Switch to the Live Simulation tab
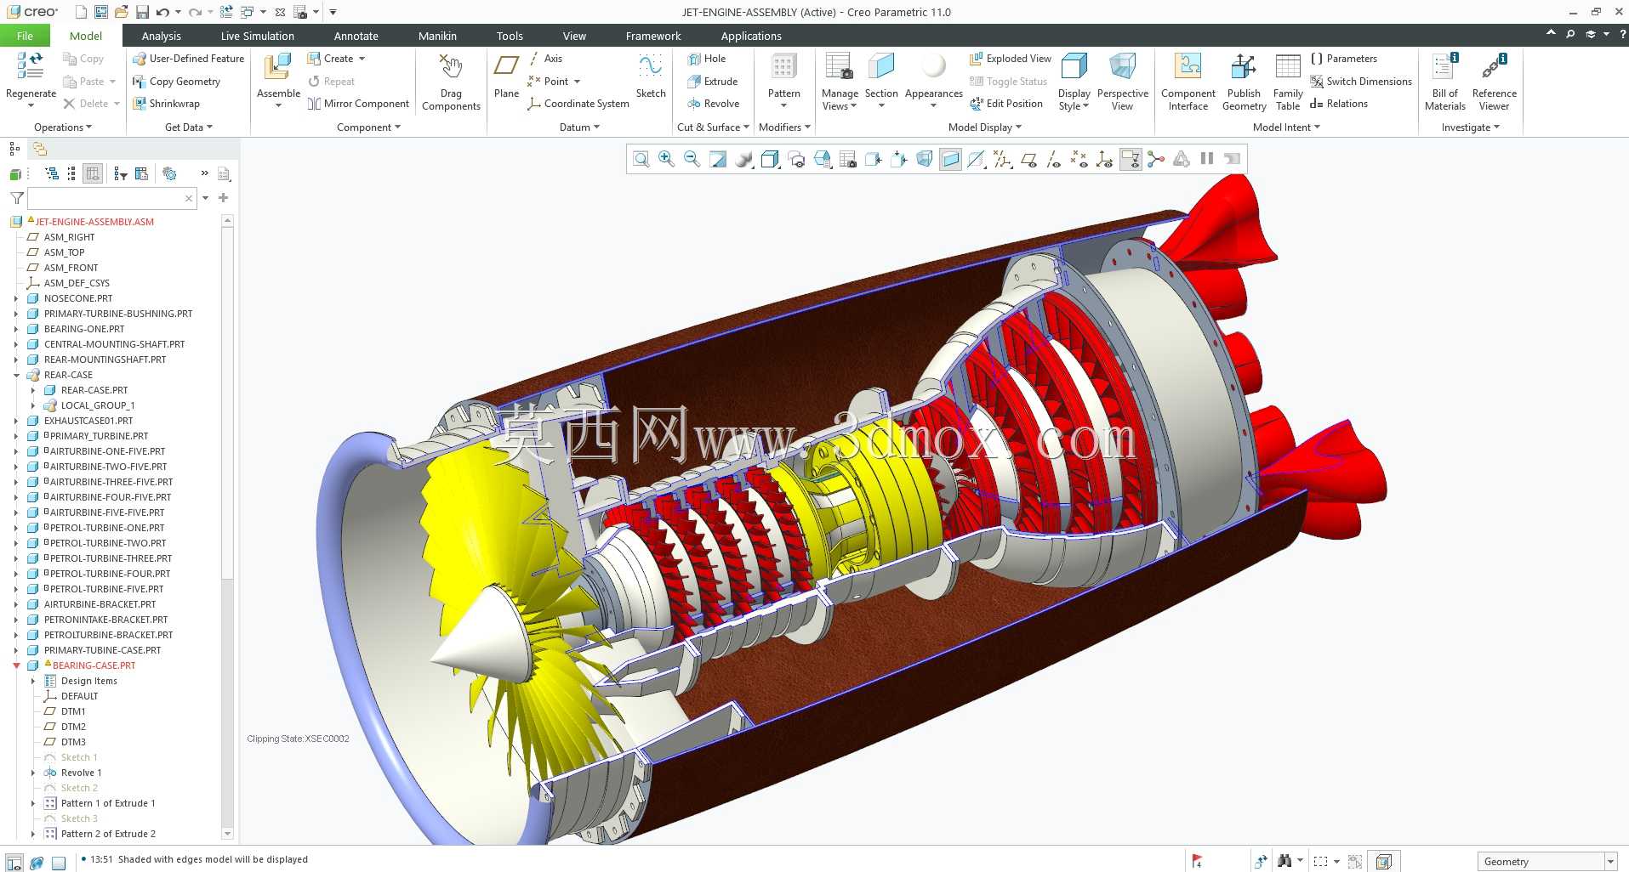 [257, 36]
